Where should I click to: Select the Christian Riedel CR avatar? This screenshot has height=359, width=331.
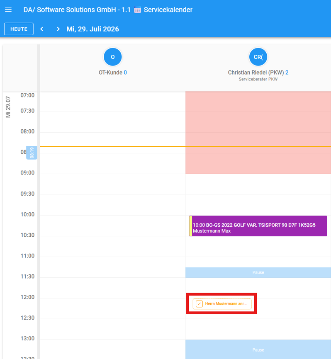click(x=258, y=57)
